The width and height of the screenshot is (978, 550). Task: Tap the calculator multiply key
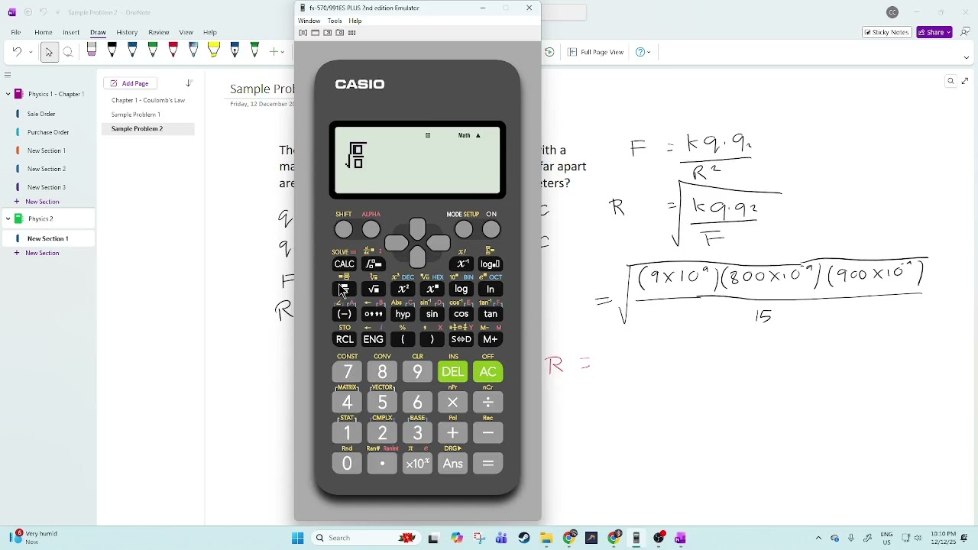tap(452, 403)
